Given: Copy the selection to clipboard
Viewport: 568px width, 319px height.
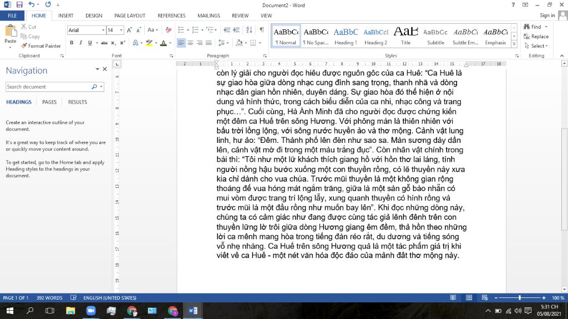Looking at the screenshot, I should (30, 37).
